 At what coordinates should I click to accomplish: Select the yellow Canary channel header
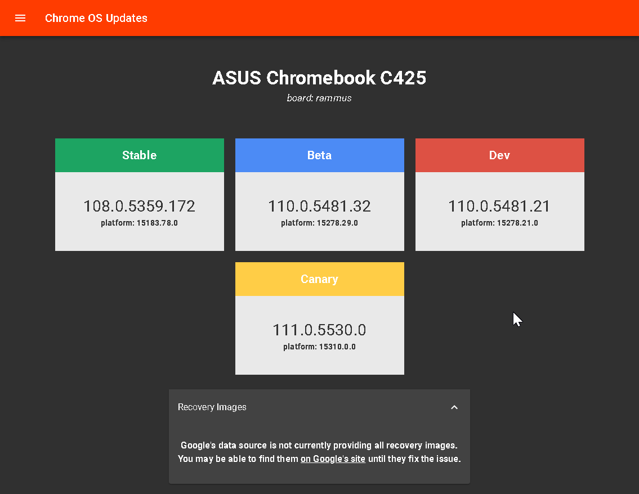(x=320, y=279)
